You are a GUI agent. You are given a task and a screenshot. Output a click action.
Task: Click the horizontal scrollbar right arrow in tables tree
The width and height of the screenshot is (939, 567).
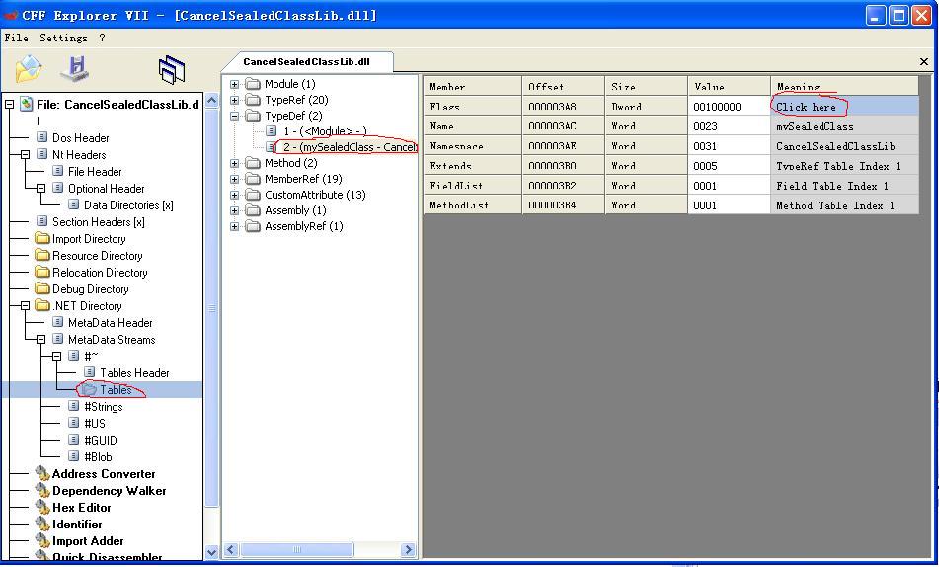(x=408, y=549)
